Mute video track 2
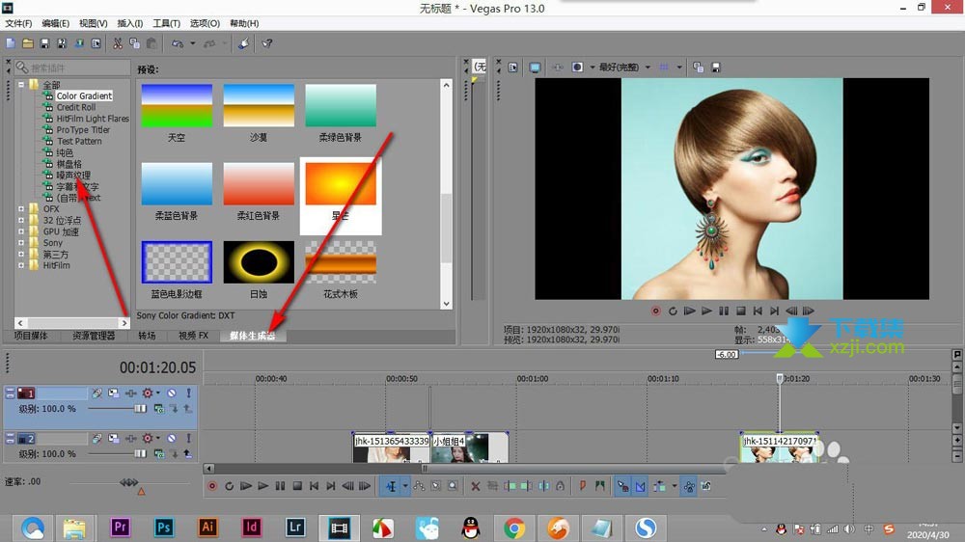Image resolution: width=965 pixels, height=542 pixels. (x=172, y=439)
